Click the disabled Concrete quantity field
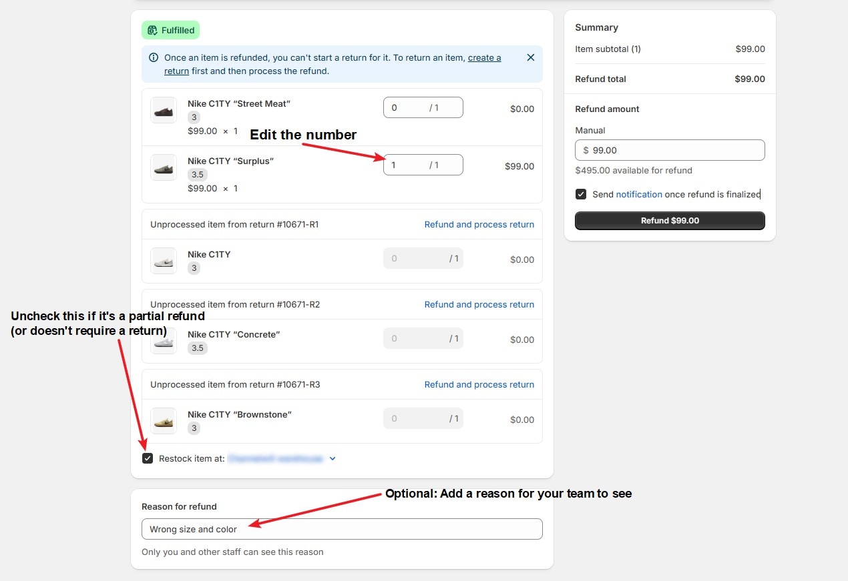This screenshot has height=581, width=848. click(x=423, y=338)
